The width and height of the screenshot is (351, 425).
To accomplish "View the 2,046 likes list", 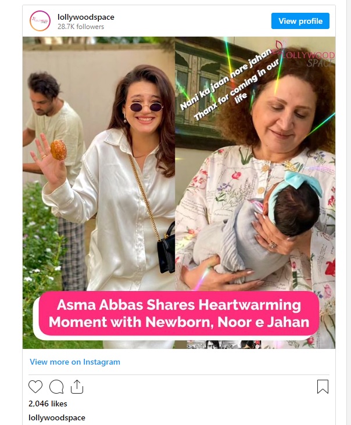I will (x=48, y=404).
